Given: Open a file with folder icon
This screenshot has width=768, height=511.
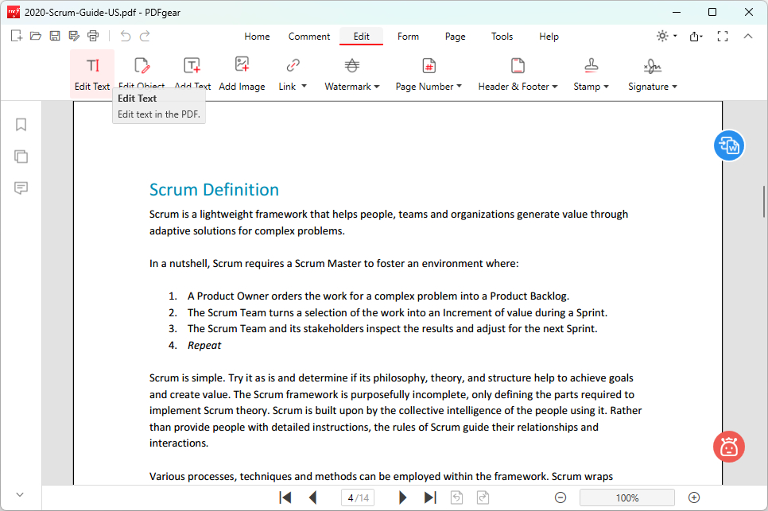Looking at the screenshot, I should (35, 36).
